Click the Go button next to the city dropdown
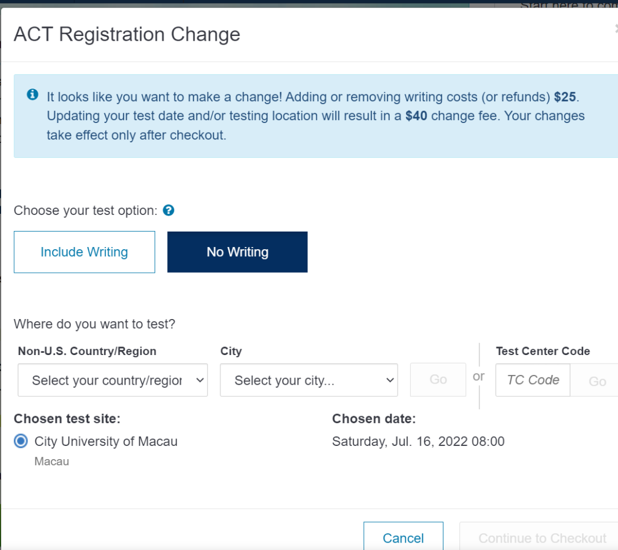Screen dimensions: 618x550 438,380
